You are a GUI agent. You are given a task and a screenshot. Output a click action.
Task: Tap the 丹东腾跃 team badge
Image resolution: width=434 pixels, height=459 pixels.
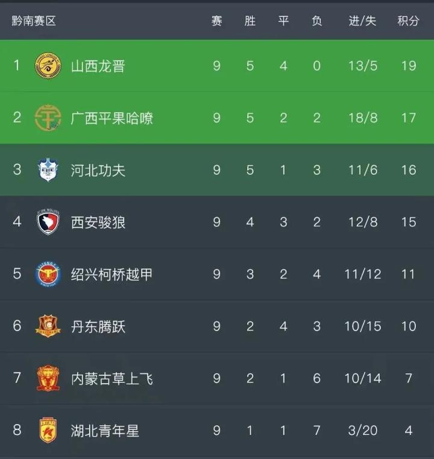tap(48, 326)
